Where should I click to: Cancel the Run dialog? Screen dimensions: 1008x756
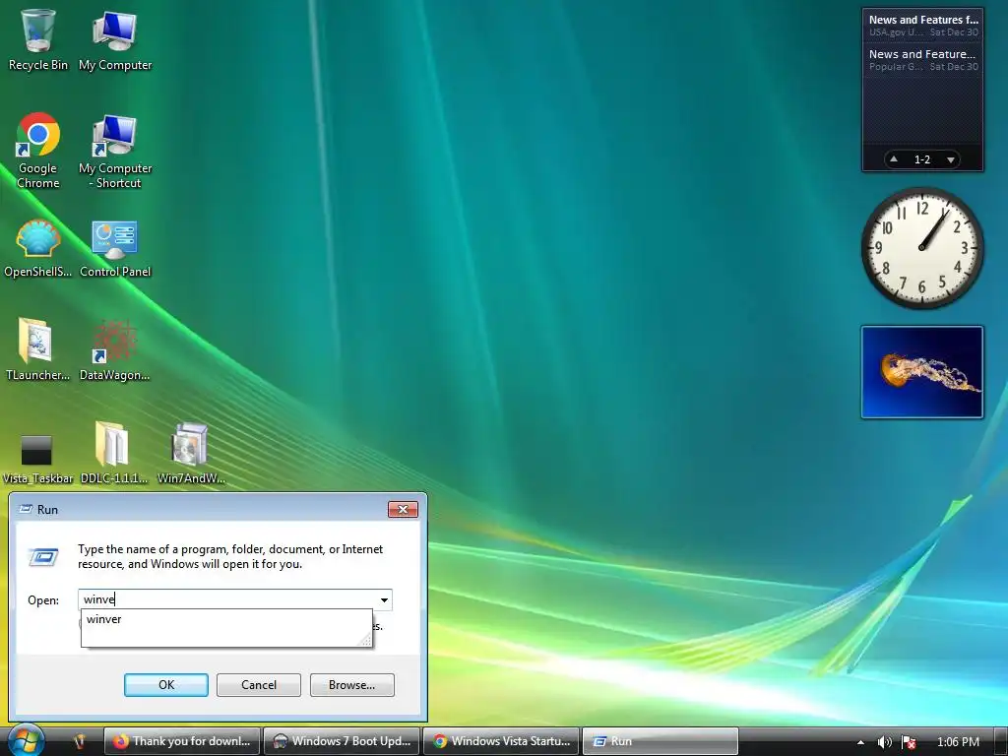pos(259,685)
